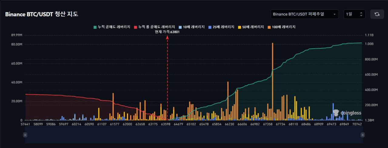Click the Binance BTC/USDT 청산 지도 title
388x148 pixels.
tap(42, 14)
